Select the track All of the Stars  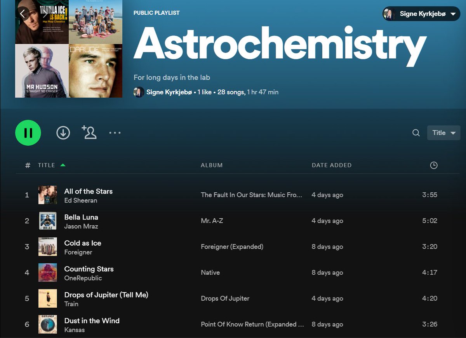(x=89, y=191)
